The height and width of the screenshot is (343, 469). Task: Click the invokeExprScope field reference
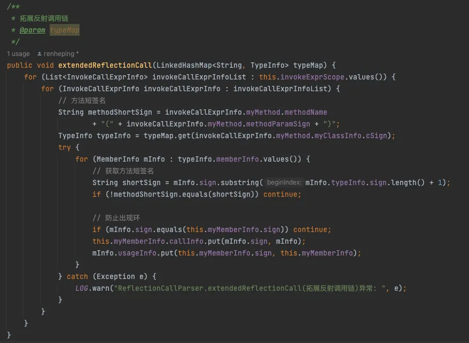click(x=312, y=77)
